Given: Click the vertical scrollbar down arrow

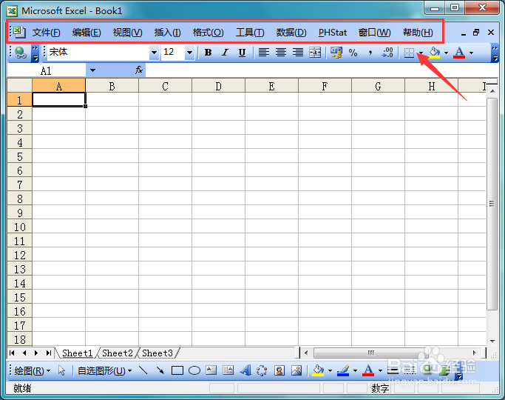Looking at the screenshot, I should 492,341.
